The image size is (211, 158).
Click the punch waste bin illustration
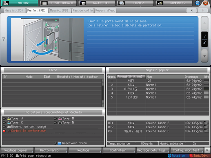47,39
